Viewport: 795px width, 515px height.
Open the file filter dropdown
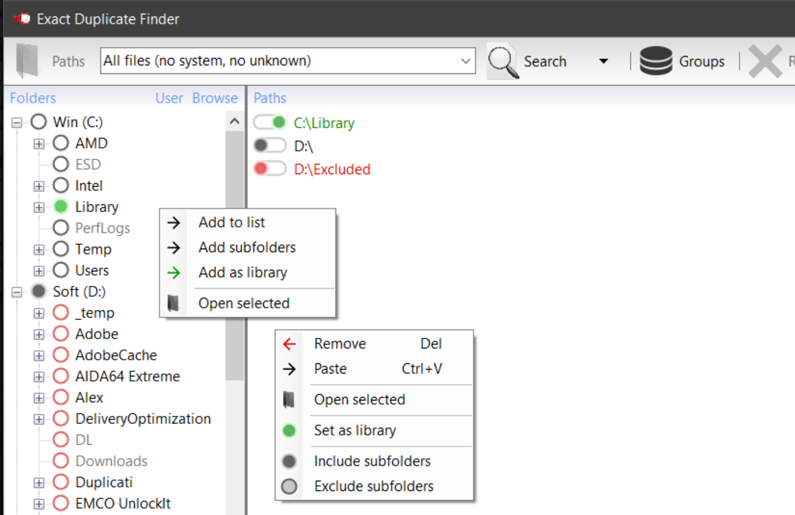click(x=466, y=61)
